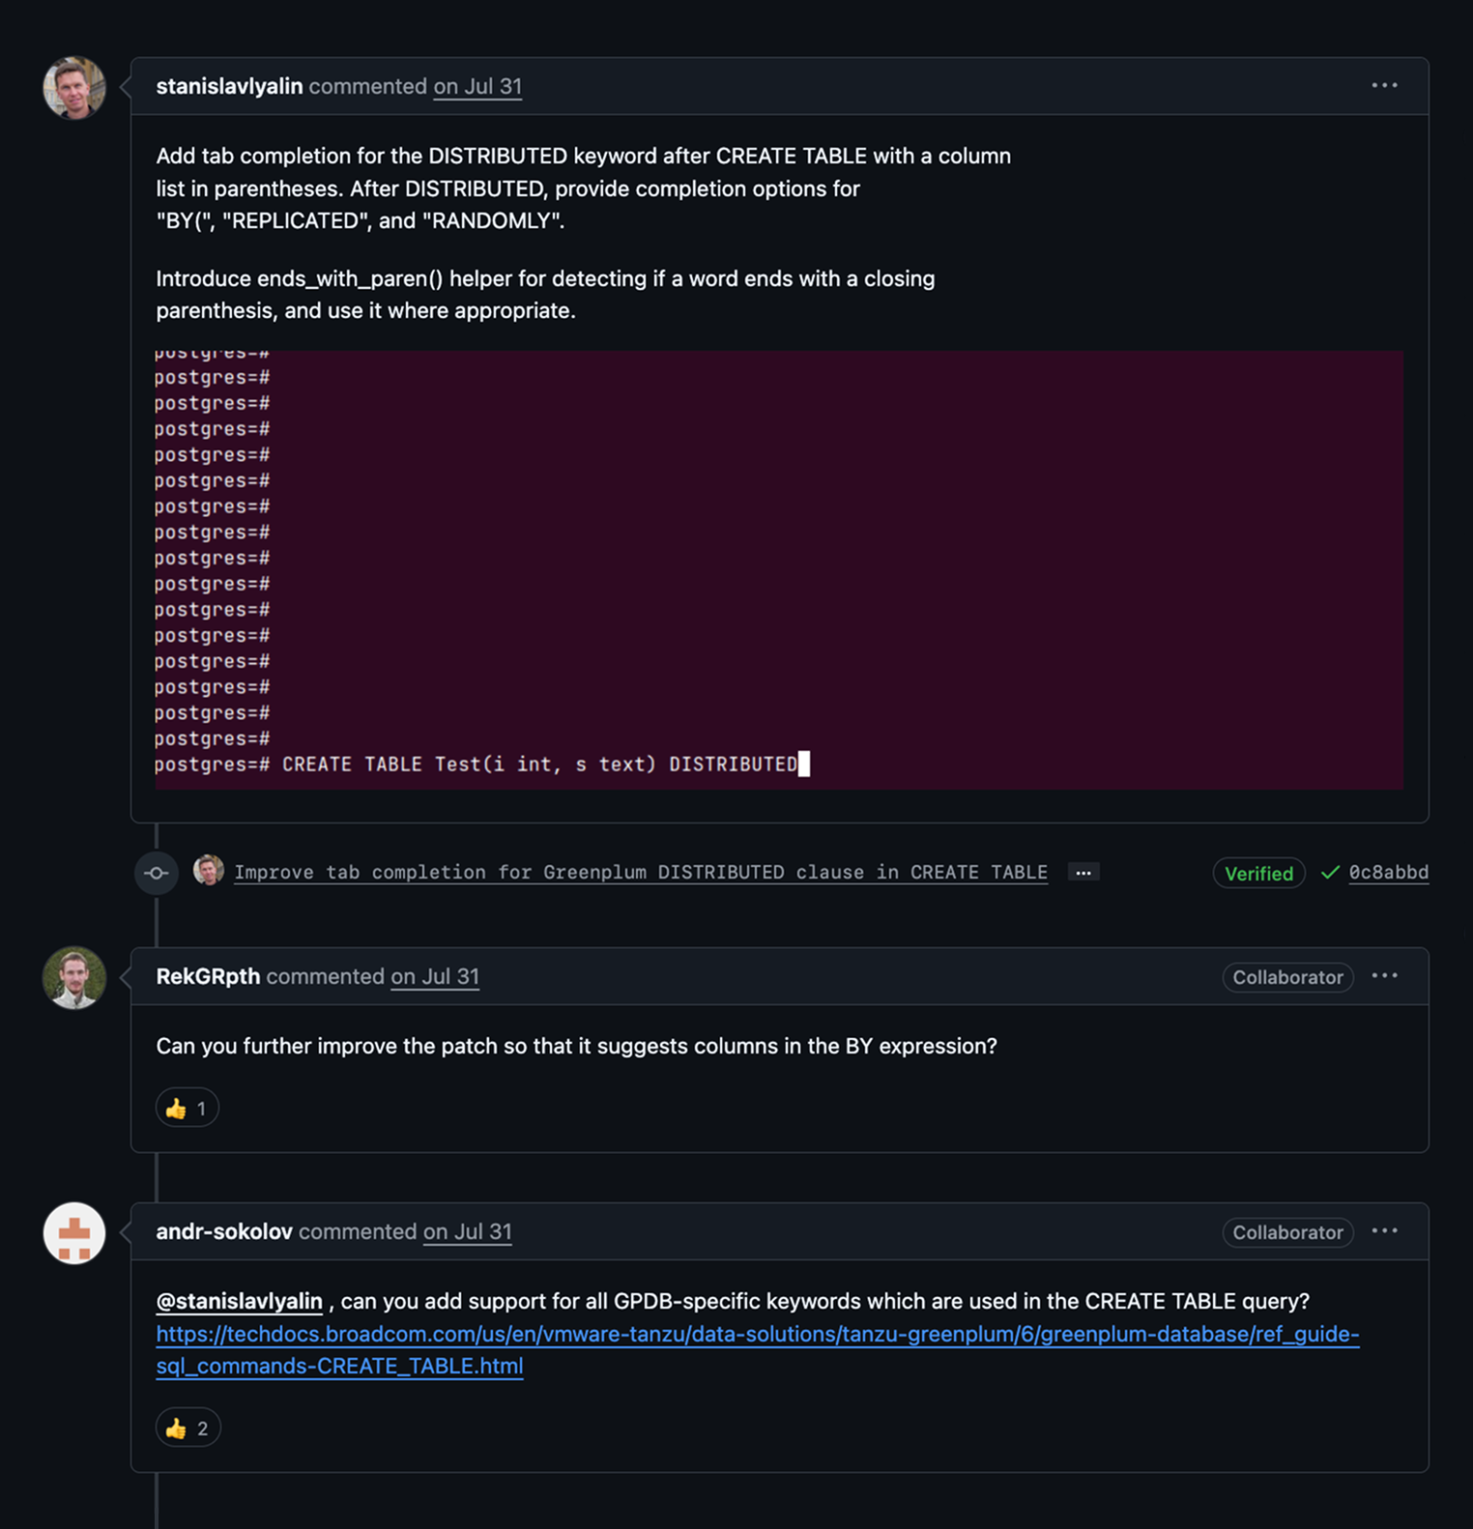Open options menu on stanislavlyalin's comment
Viewport: 1473px width, 1529px height.
(x=1384, y=86)
